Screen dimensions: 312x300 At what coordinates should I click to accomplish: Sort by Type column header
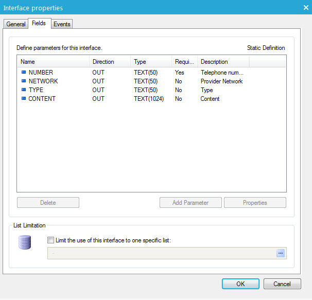pyautogui.click(x=150, y=62)
